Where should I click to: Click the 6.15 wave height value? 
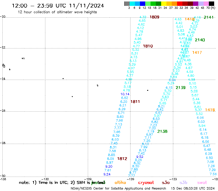pyautogui.click(x=169, y=88)
